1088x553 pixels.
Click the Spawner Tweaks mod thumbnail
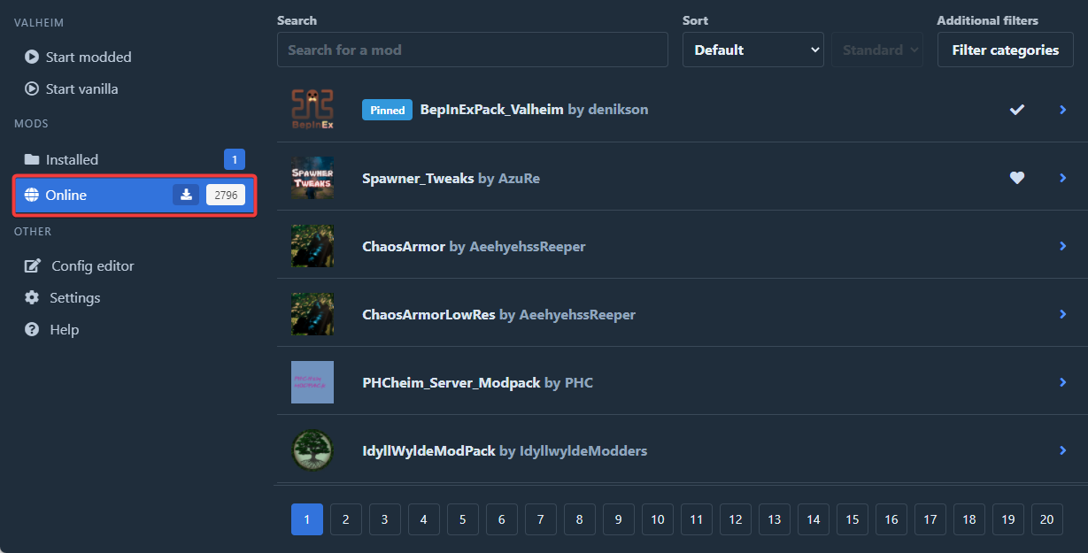(313, 178)
